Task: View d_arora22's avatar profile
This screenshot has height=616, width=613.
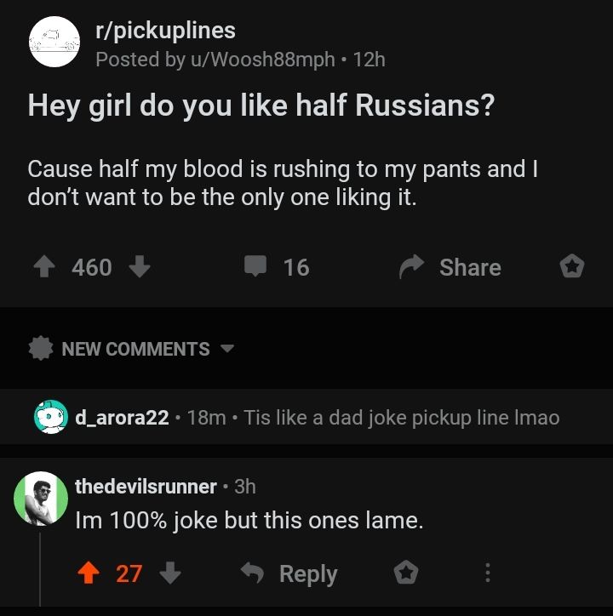Action: click(50, 417)
